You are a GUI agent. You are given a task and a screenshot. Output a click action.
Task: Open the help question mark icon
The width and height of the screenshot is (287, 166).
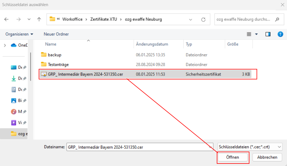(280, 34)
